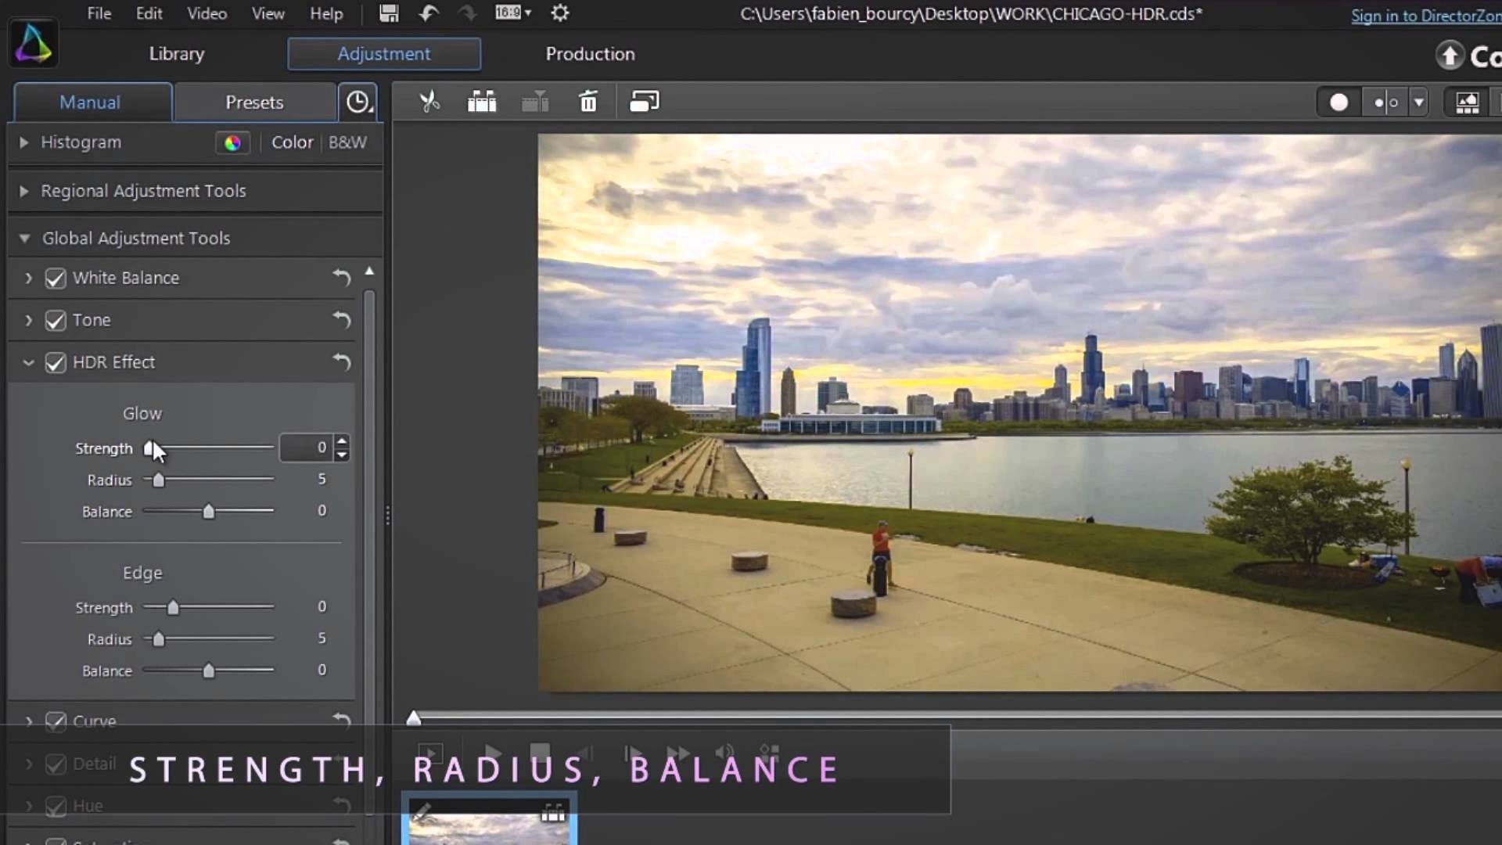Click the Glow Strength slider handle

(149, 448)
